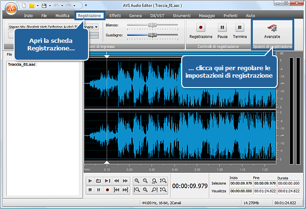The image size is (306, 209).
Task: Expand the Stereo Mix input device dropdown
Action: 96,27
